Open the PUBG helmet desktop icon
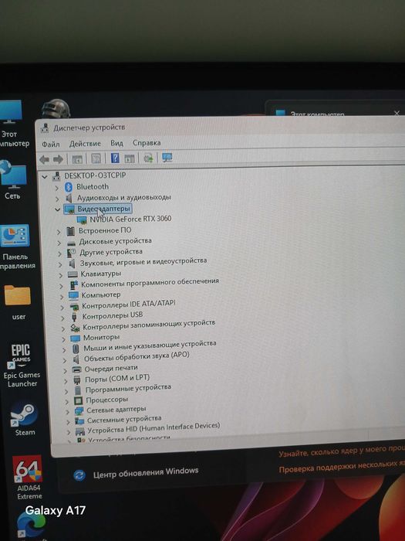Screen dimensions: 405x541 pyautogui.click(x=56, y=109)
